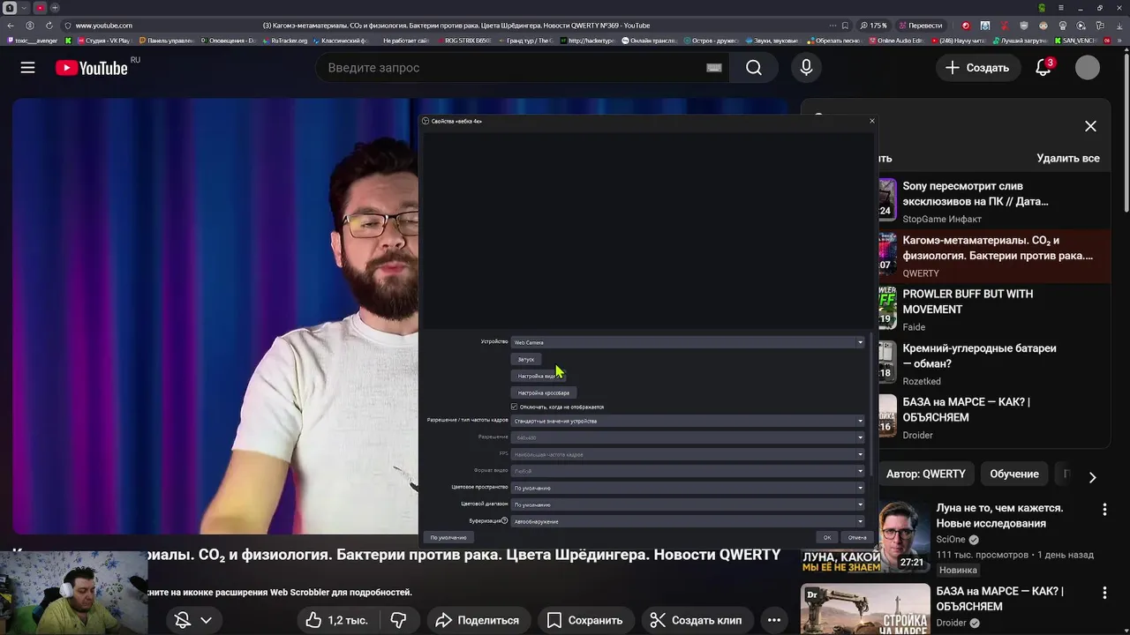Image resolution: width=1130 pixels, height=635 pixels.
Task: Click Создать клип button
Action: pos(696,620)
